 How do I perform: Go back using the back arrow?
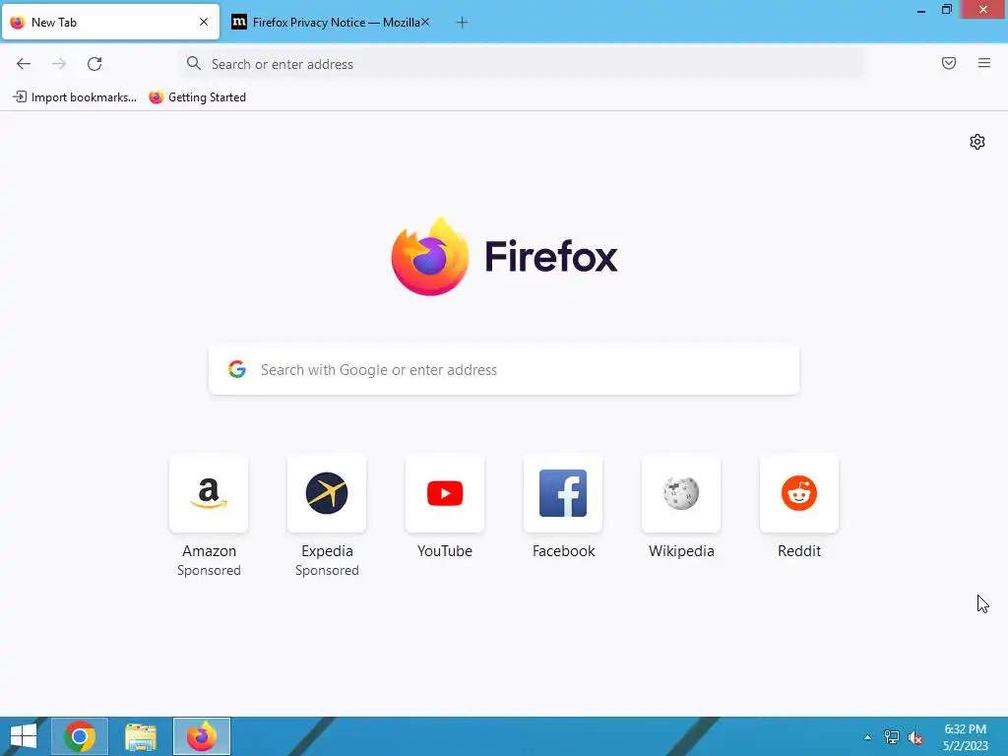tap(24, 64)
